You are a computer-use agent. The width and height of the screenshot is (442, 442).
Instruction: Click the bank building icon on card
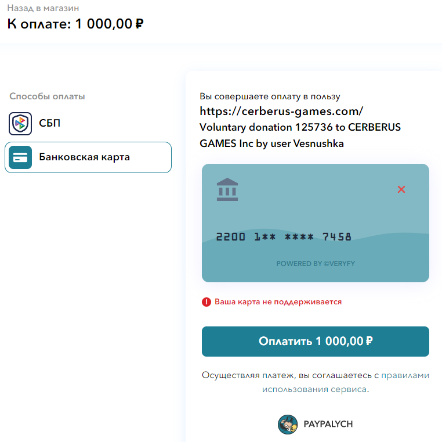tap(227, 190)
